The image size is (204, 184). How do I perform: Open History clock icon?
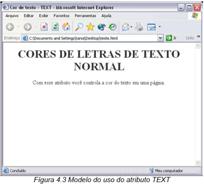click(113, 27)
